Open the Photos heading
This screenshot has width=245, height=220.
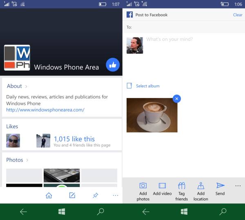pyautogui.click(x=15, y=160)
